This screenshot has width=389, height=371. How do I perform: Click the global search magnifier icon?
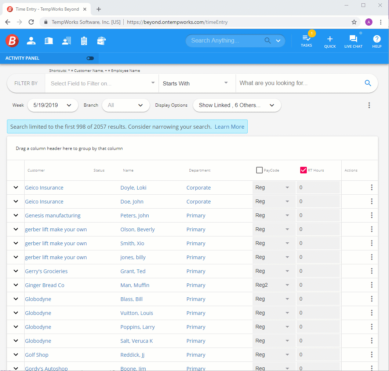point(268,40)
